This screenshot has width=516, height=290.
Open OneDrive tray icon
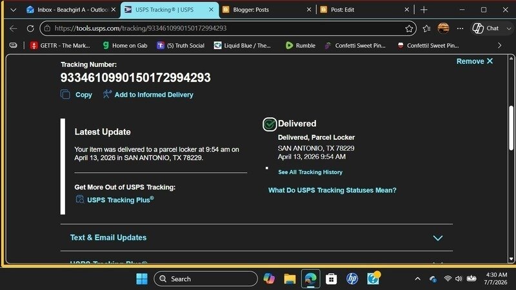433,279
